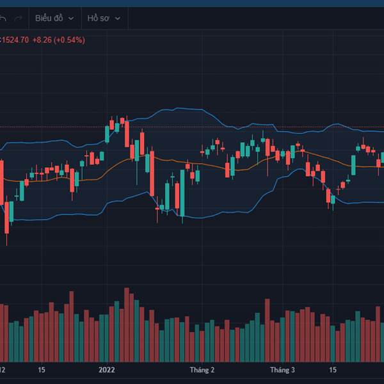The width and height of the screenshot is (384, 384).
Task: Click the Tháng 3 time axis label
Action: (x=282, y=370)
